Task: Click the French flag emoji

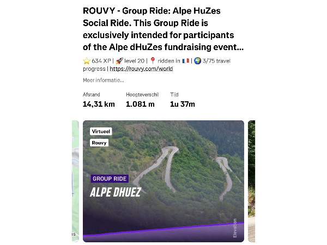Action: coord(184,61)
